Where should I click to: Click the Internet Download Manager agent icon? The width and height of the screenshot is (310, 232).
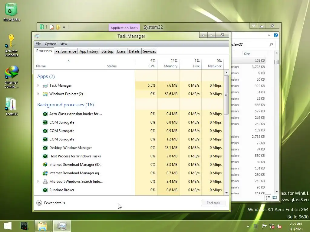45,173
